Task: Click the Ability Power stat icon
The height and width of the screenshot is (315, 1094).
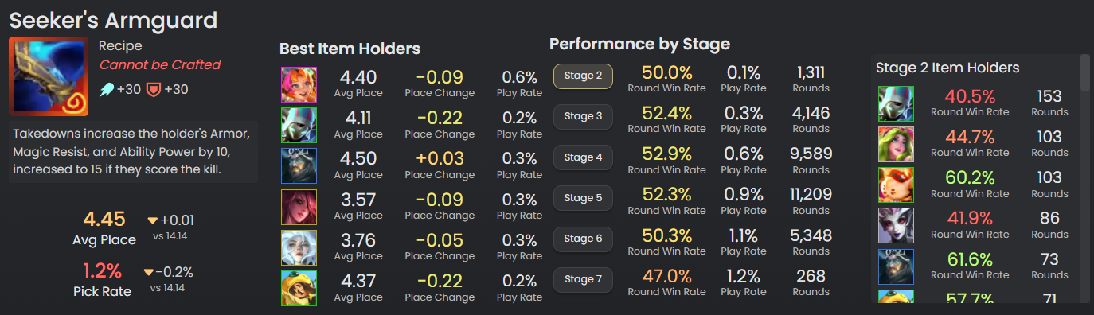Action: pos(107,90)
